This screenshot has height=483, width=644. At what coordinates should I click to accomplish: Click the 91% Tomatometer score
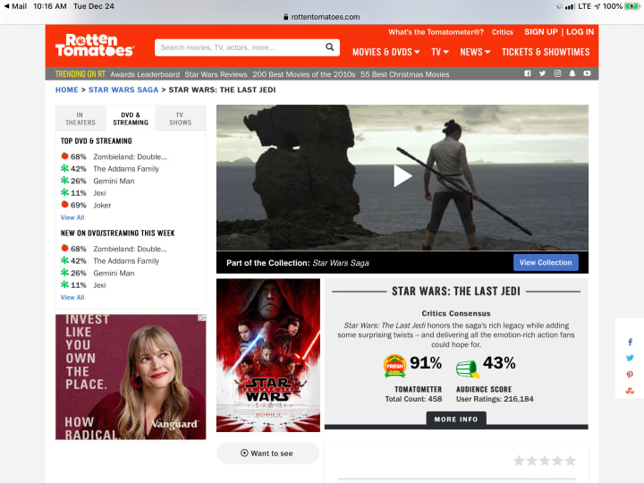coord(426,363)
